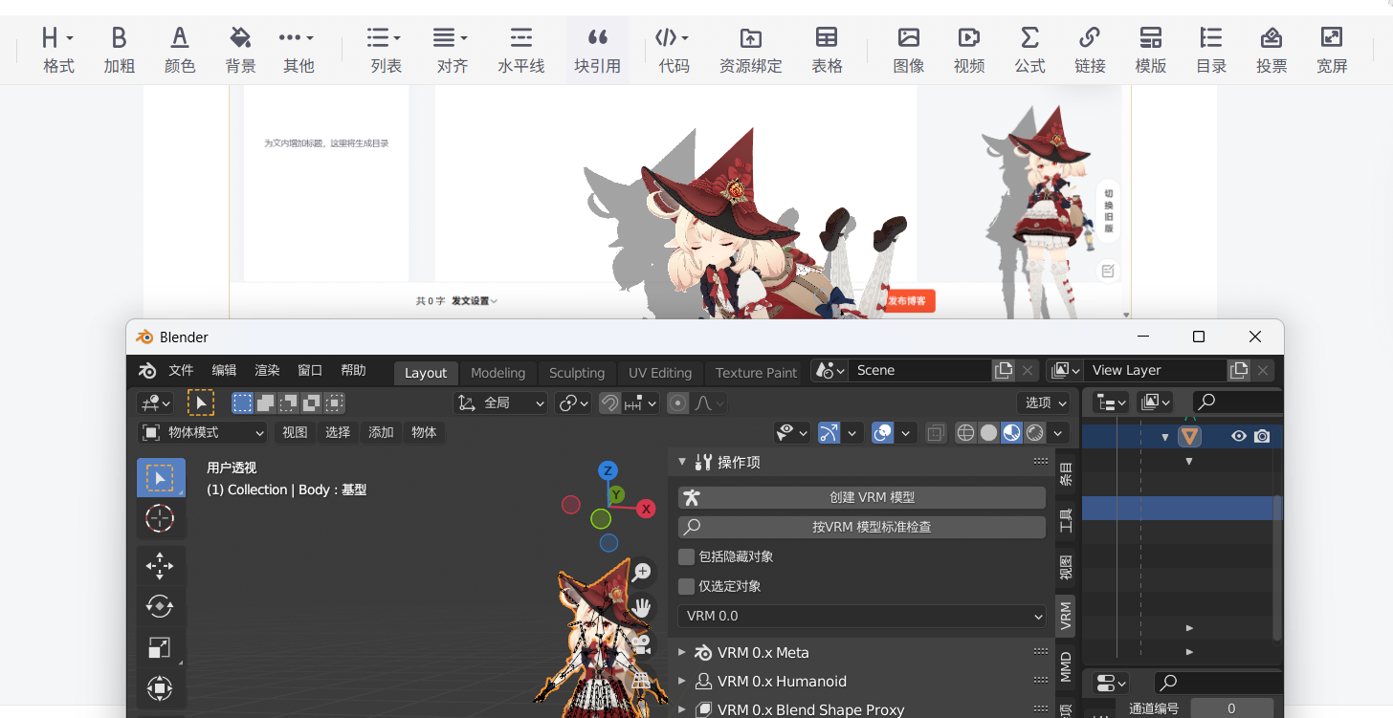1393x718 pixels.
Task: Select the 3D Cursor tool
Action: coord(160,518)
